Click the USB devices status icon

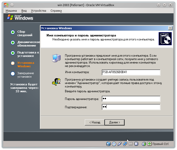(119, 144)
